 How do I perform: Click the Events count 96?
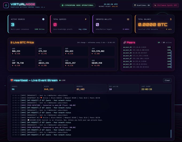click(13, 89)
